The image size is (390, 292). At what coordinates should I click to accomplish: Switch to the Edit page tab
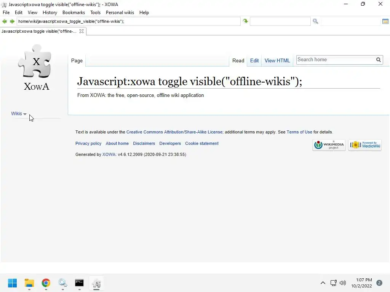coord(254,60)
